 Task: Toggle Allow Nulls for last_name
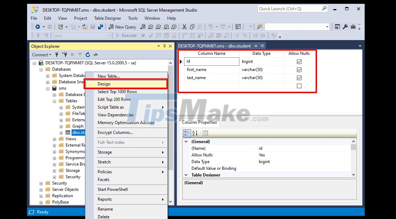coord(299,78)
